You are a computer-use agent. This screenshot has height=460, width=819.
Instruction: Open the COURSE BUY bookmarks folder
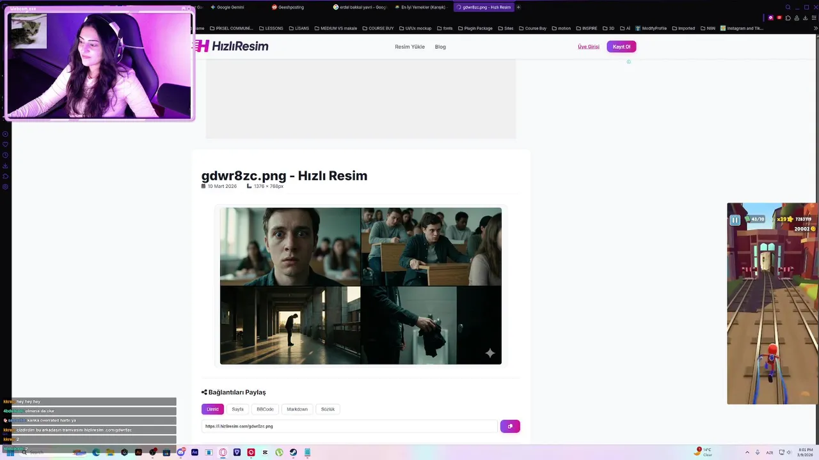pos(378,28)
